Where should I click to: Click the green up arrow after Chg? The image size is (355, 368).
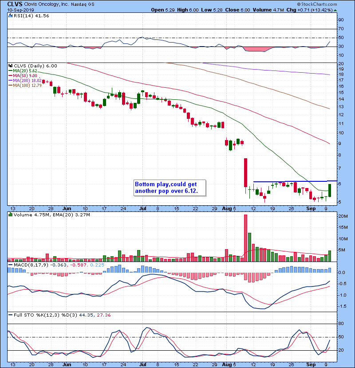point(335,10)
